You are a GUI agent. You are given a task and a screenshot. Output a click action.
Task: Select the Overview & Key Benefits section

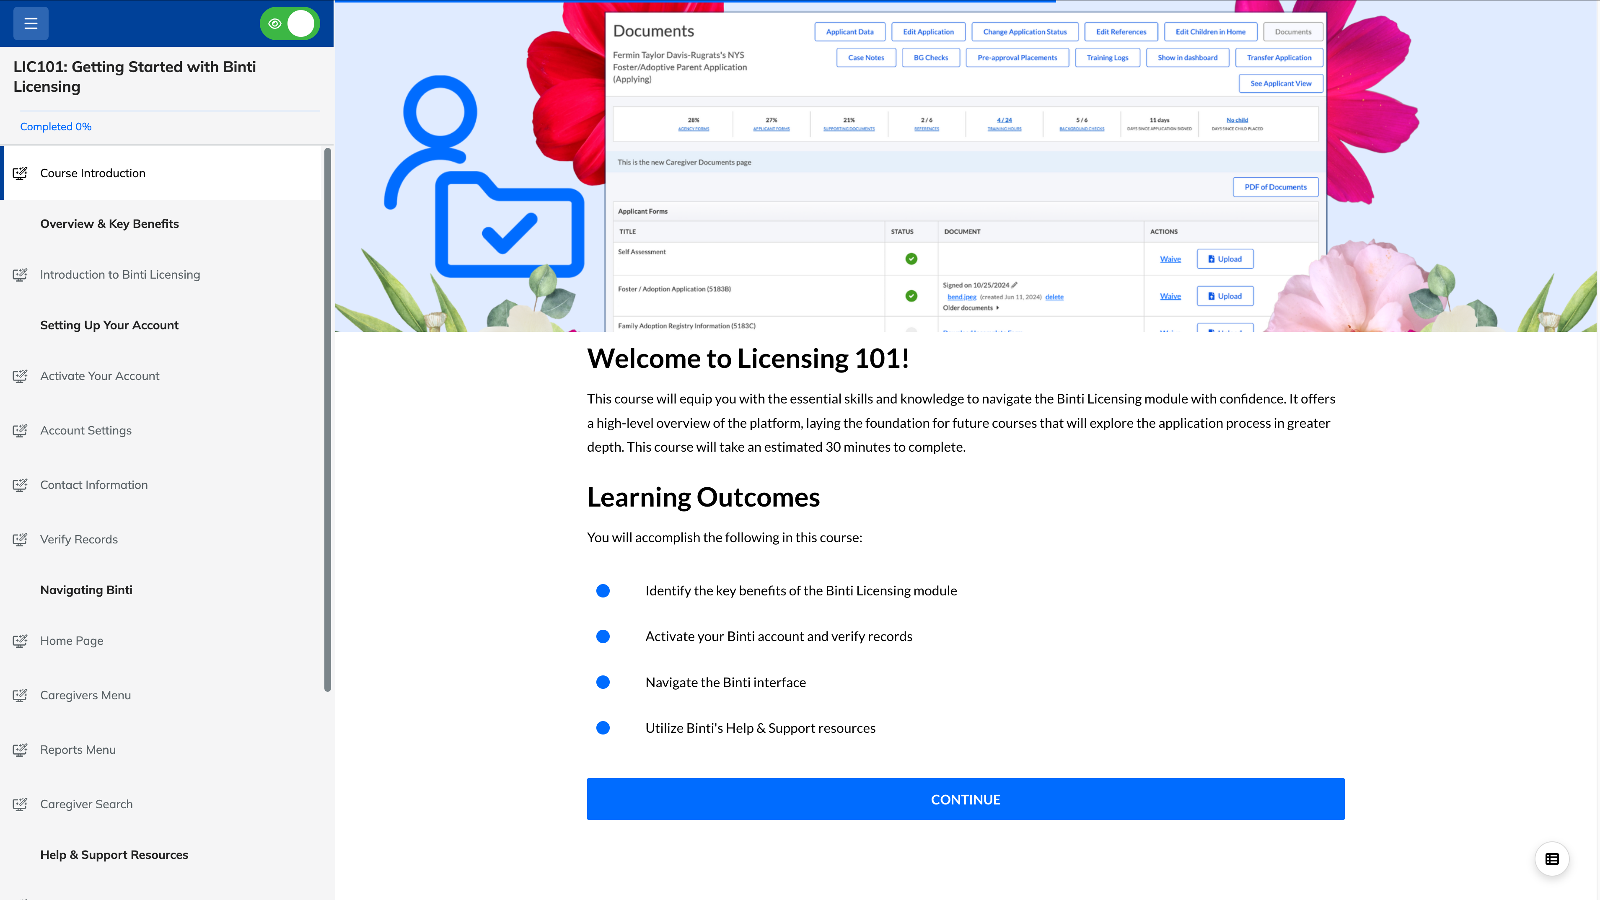(x=109, y=224)
